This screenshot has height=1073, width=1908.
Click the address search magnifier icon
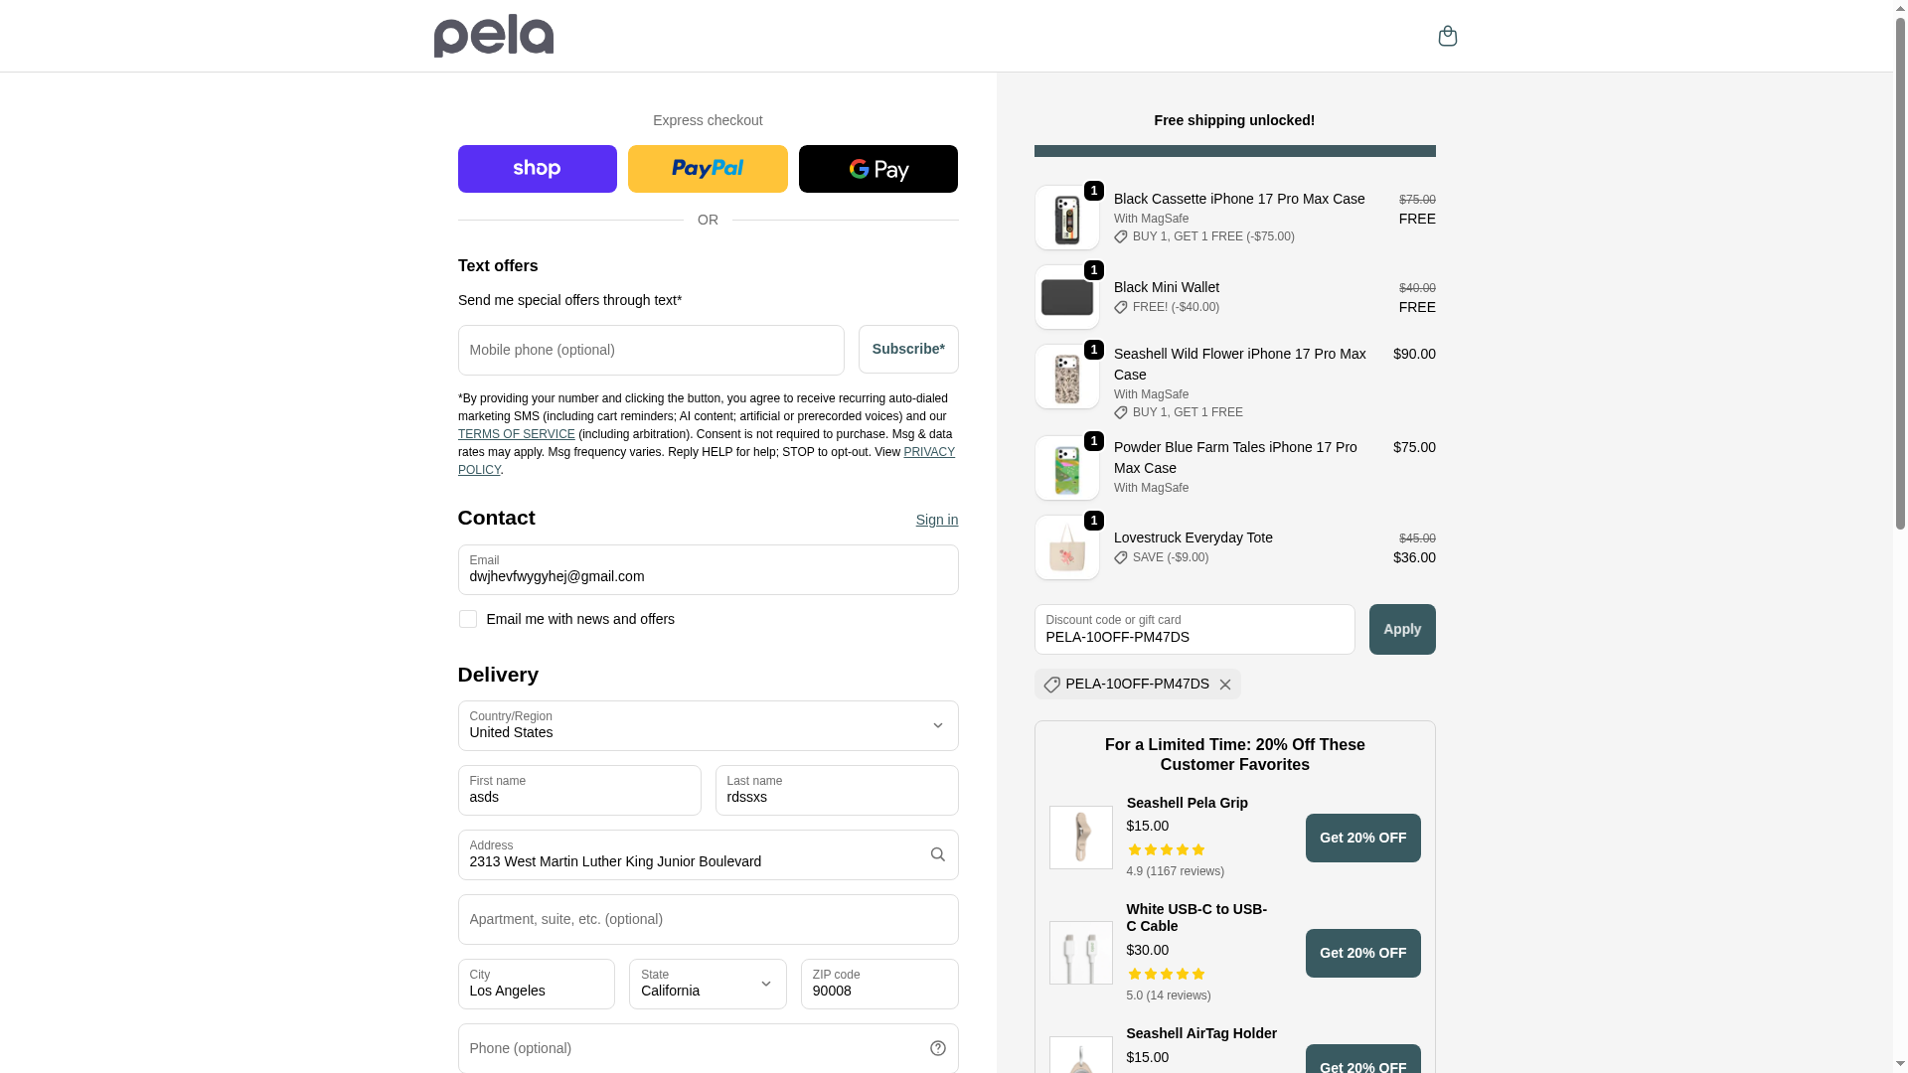(x=937, y=854)
